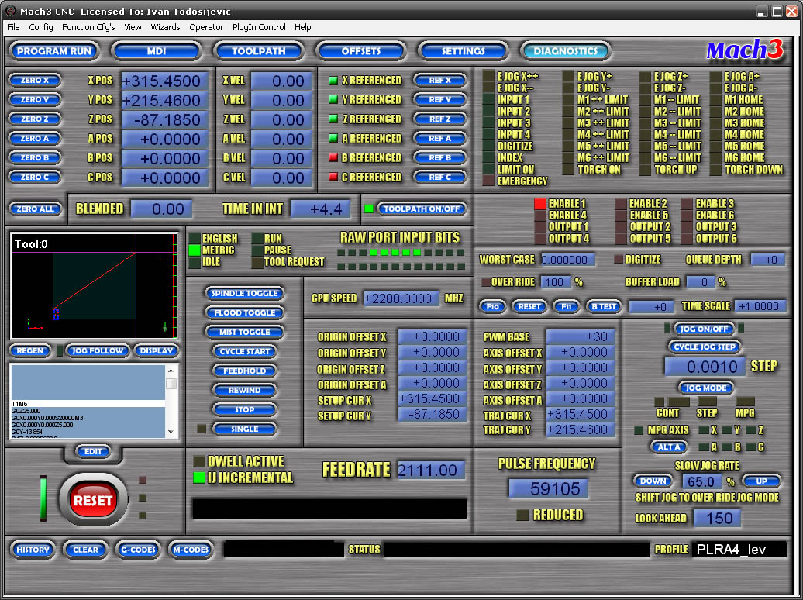Open the Program Run screen

(x=53, y=50)
